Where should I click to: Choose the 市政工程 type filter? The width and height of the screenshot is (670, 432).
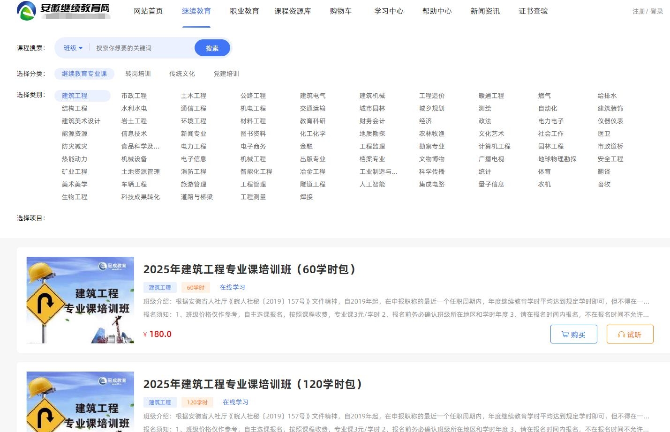tap(134, 96)
